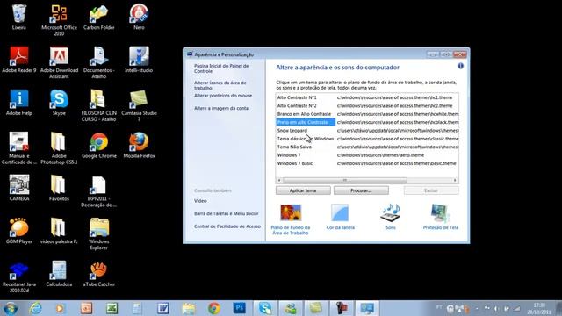Select the Windows 7 theme row

pos(367,155)
